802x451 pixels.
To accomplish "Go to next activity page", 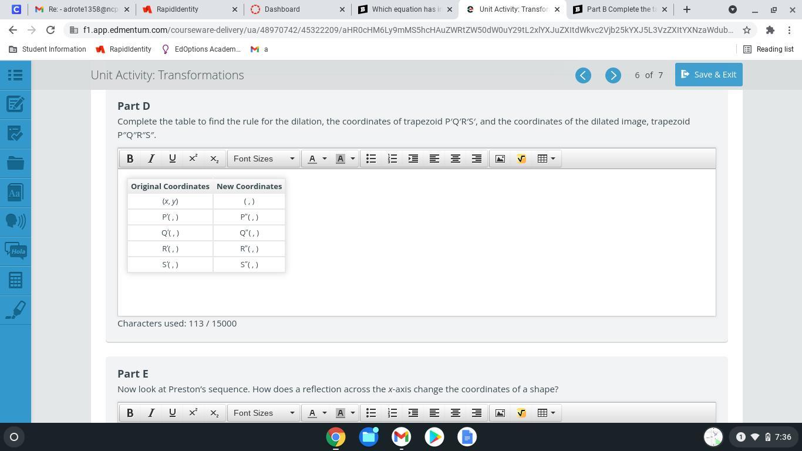I will pyautogui.click(x=613, y=75).
